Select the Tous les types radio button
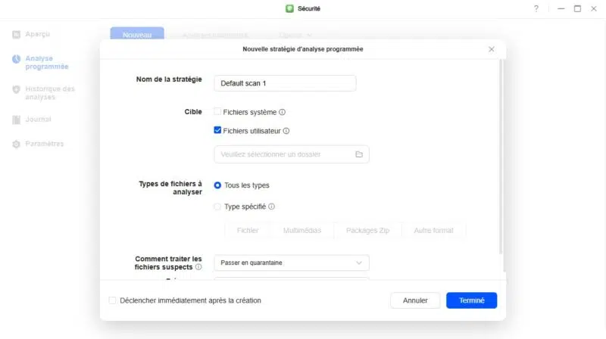The width and height of the screenshot is (606, 339). (x=218, y=185)
